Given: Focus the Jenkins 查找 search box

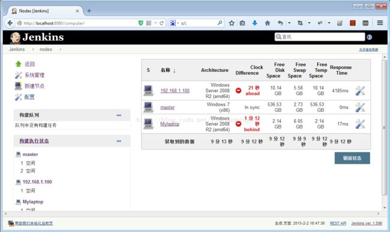Looking at the screenshot, I should point(320,37).
